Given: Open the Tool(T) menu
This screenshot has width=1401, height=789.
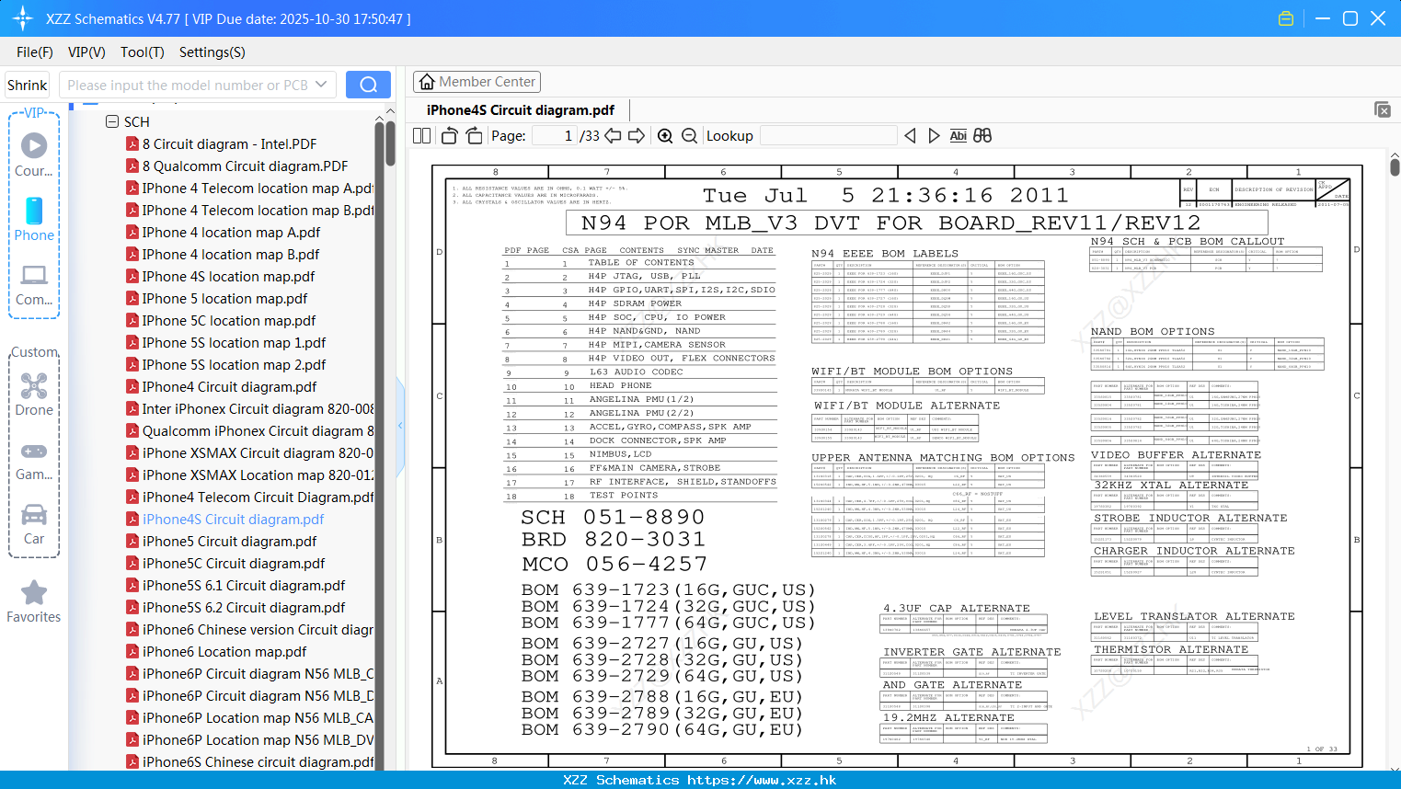Looking at the screenshot, I should [x=143, y=52].
